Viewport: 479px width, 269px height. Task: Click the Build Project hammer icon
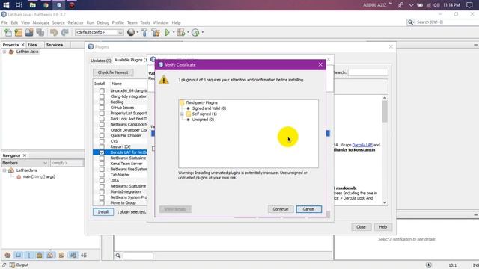tap(144, 32)
